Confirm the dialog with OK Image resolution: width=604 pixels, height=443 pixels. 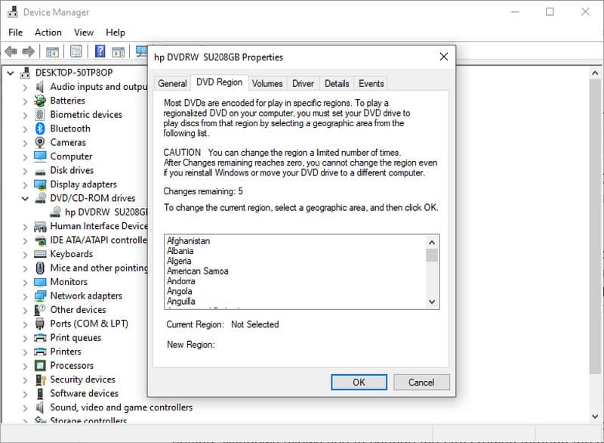coord(359,382)
